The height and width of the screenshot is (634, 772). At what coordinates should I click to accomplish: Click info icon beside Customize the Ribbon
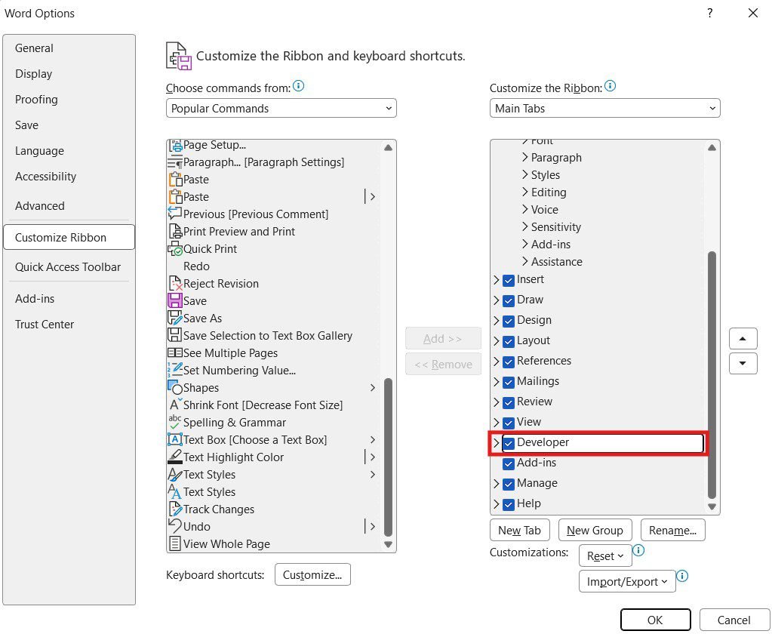pyautogui.click(x=610, y=86)
